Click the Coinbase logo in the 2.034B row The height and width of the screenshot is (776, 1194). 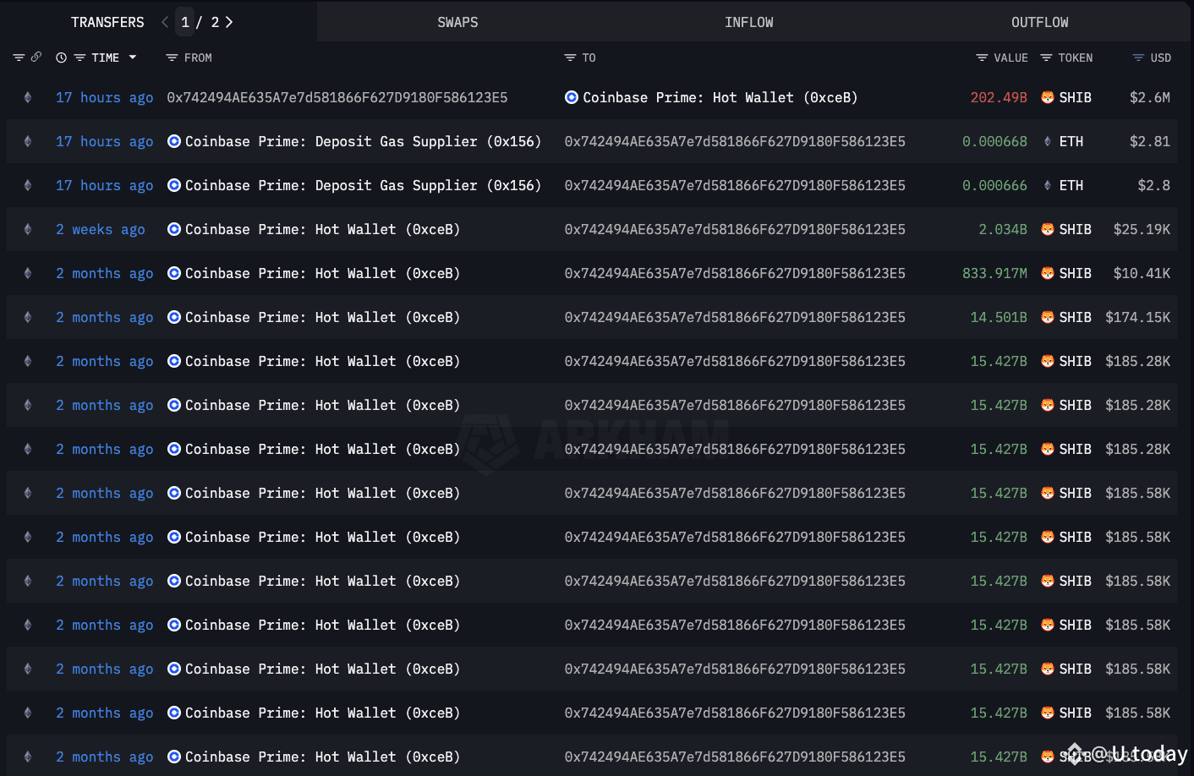click(174, 229)
